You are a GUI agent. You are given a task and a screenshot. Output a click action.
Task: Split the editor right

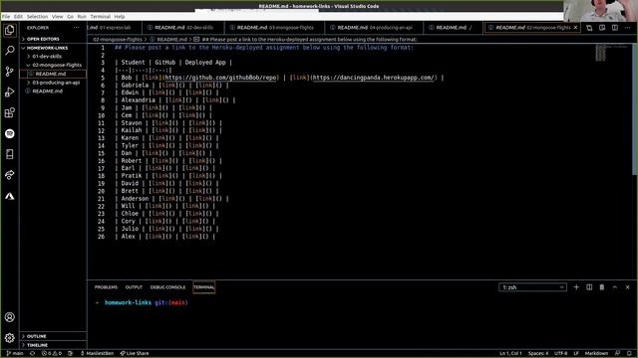[x=615, y=28]
